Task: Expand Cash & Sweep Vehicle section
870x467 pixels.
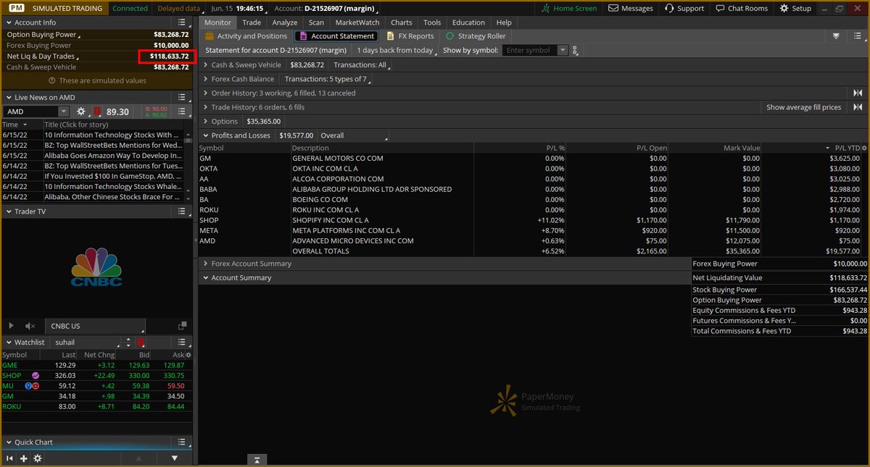Action: tap(205, 64)
